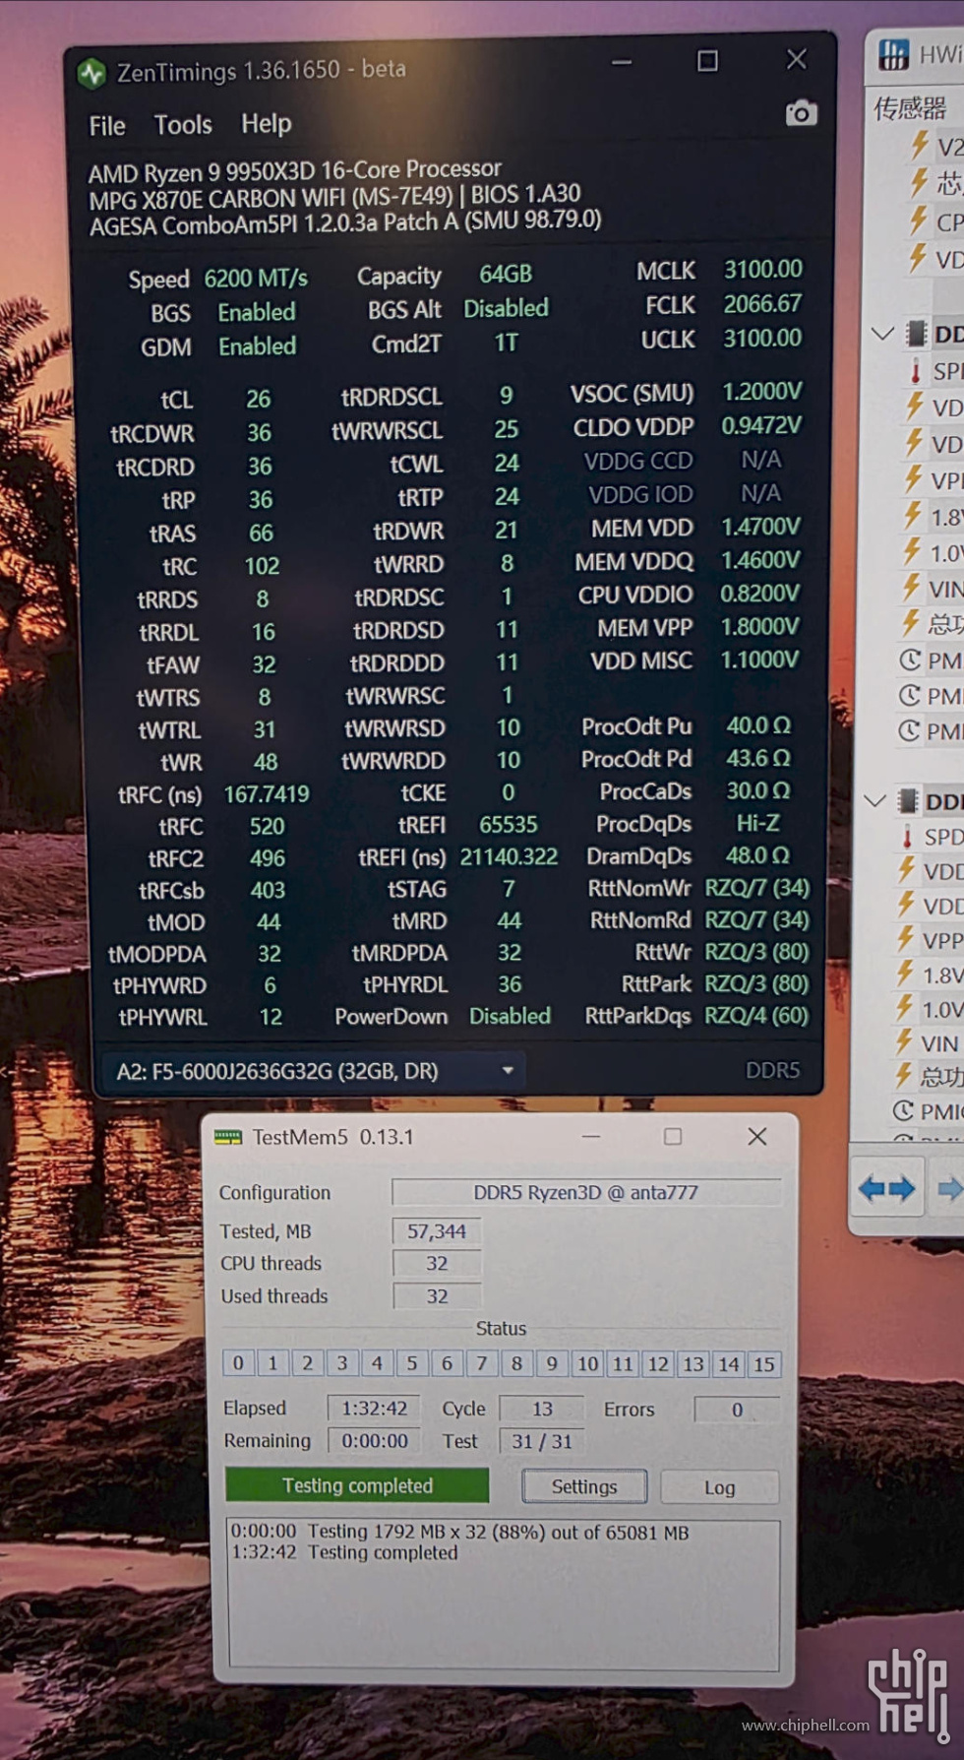Viewport: 964px width, 1760px height.
Task: Open the Help menu in ZenTimings
Action: pyautogui.click(x=267, y=124)
